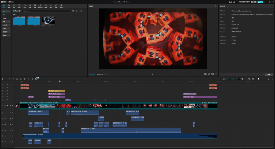
Task: Click the 导出 (Export) button
Action: pos(260,2)
